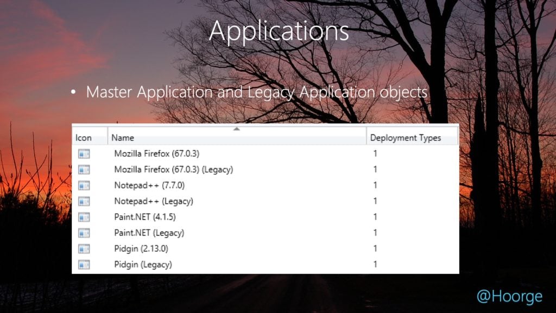Select the Notepad++ (7.7.0) icon
The height and width of the screenshot is (313, 556).
(83, 185)
